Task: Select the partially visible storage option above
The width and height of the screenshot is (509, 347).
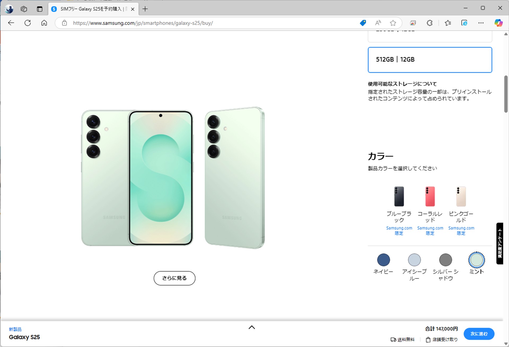Action: tap(430, 36)
